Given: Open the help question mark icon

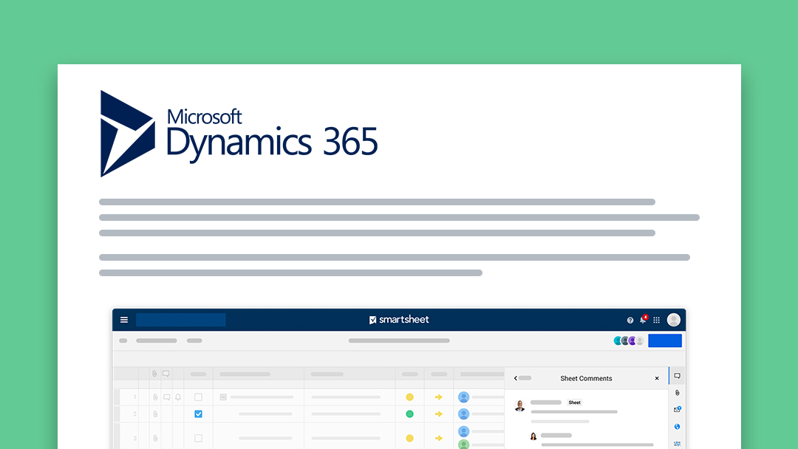Looking at the screenshot, I should pyautogui.click(x=630, y=321).
